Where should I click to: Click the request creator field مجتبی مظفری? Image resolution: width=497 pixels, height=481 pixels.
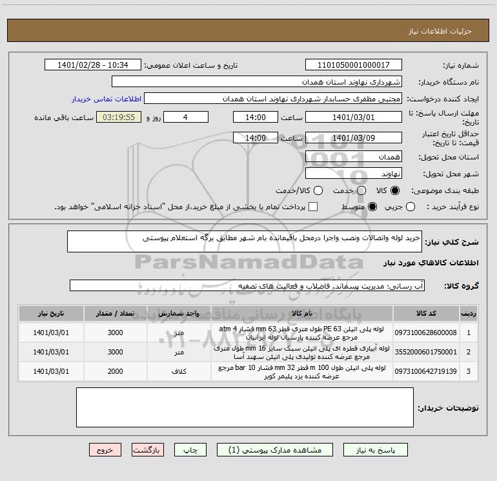coord(273,99)
